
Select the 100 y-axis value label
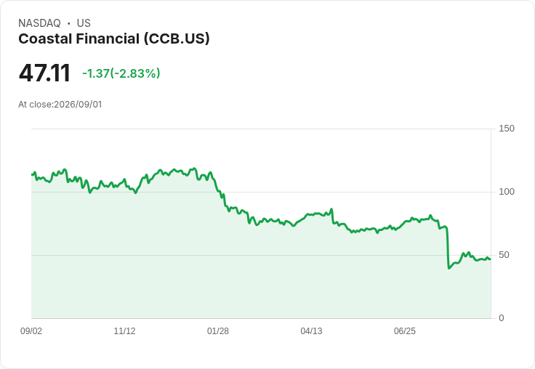(507, 192)
